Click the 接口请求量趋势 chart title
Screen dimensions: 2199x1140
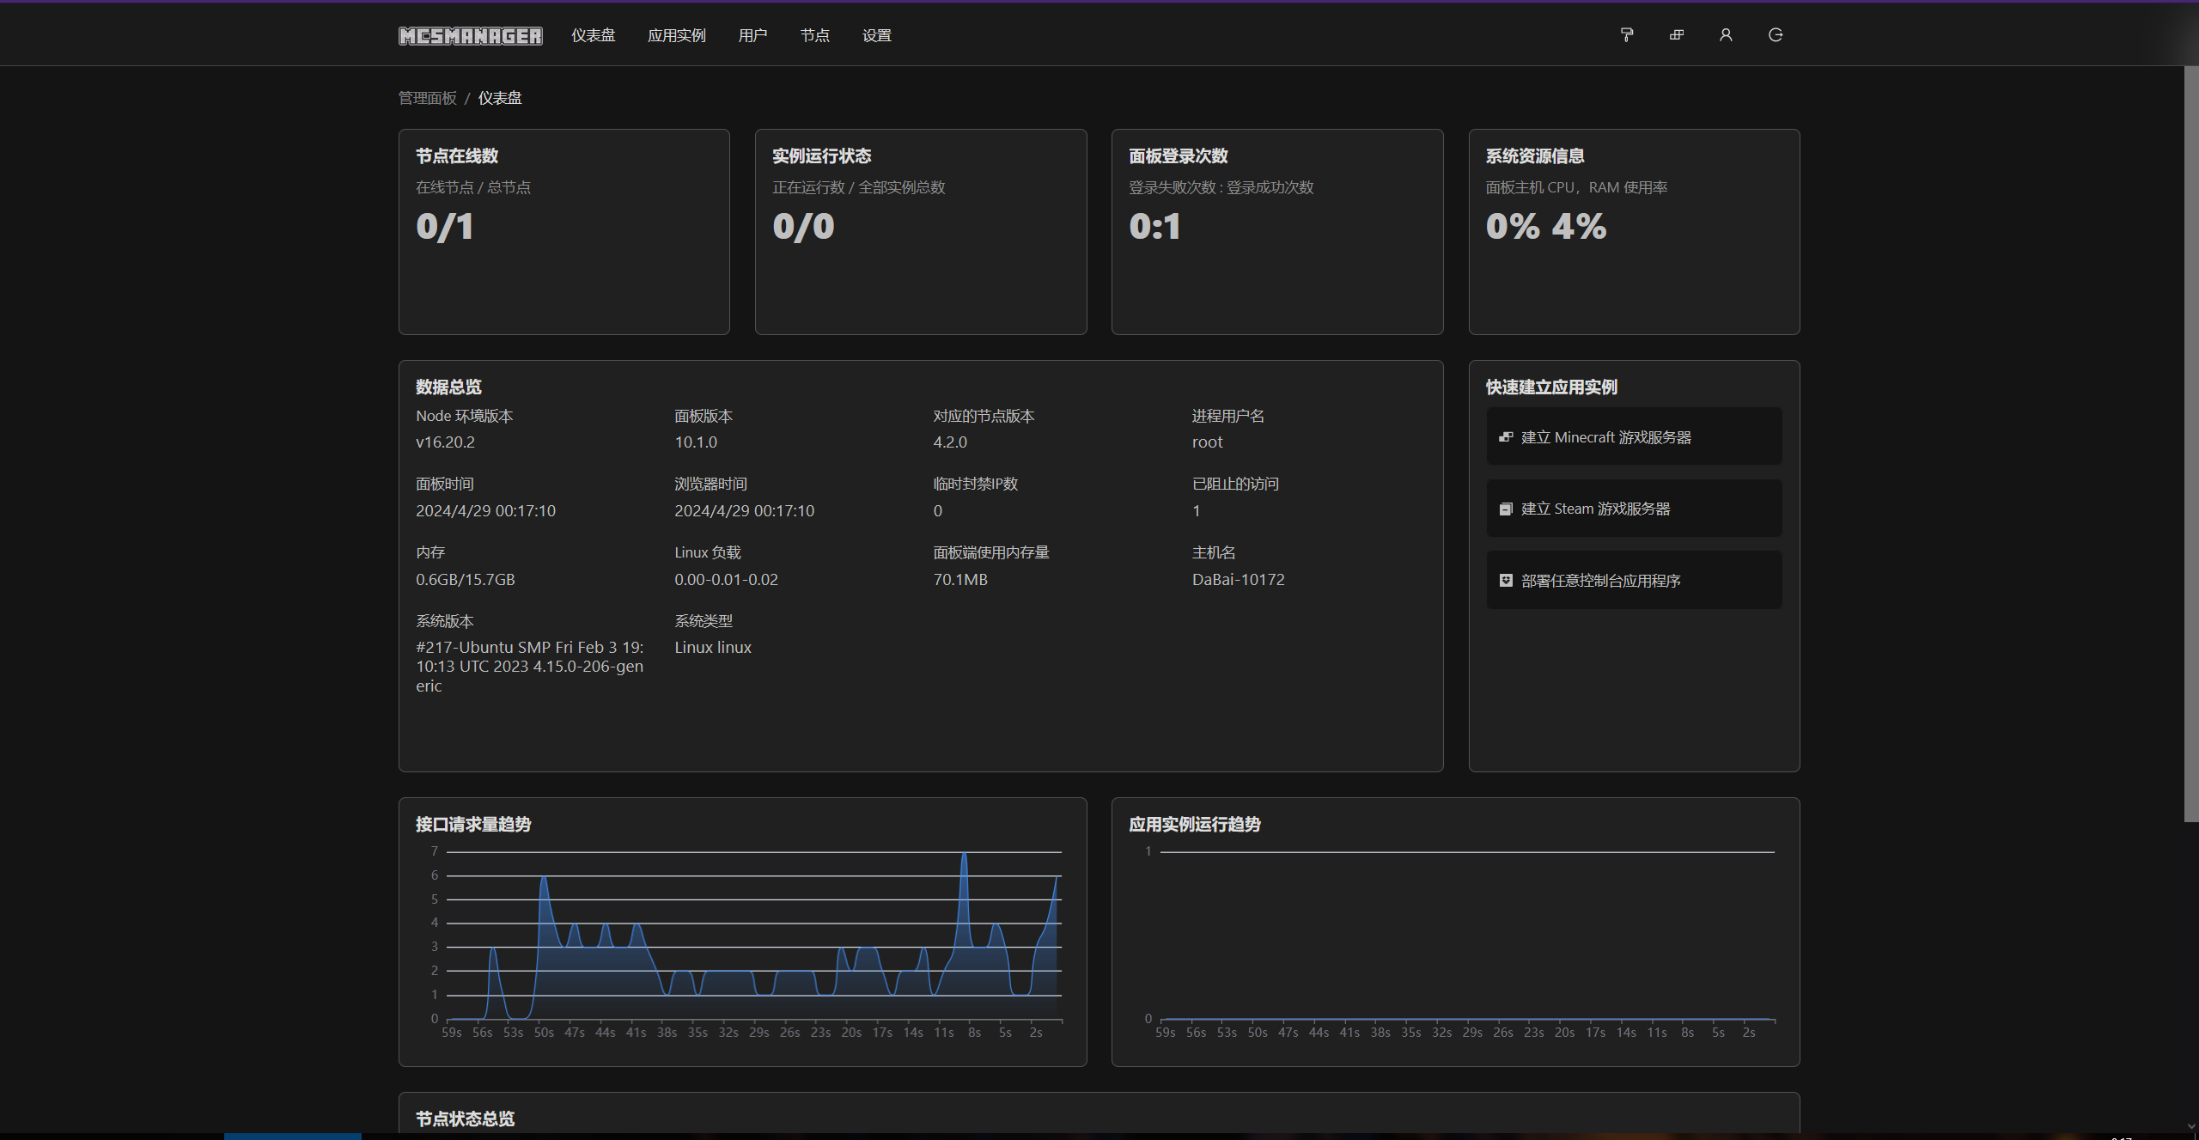(473, 825)
